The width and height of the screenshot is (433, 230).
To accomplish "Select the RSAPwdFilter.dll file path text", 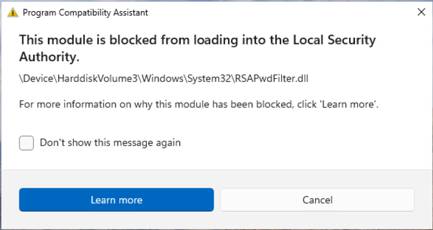I will click(x=164, y=78).
